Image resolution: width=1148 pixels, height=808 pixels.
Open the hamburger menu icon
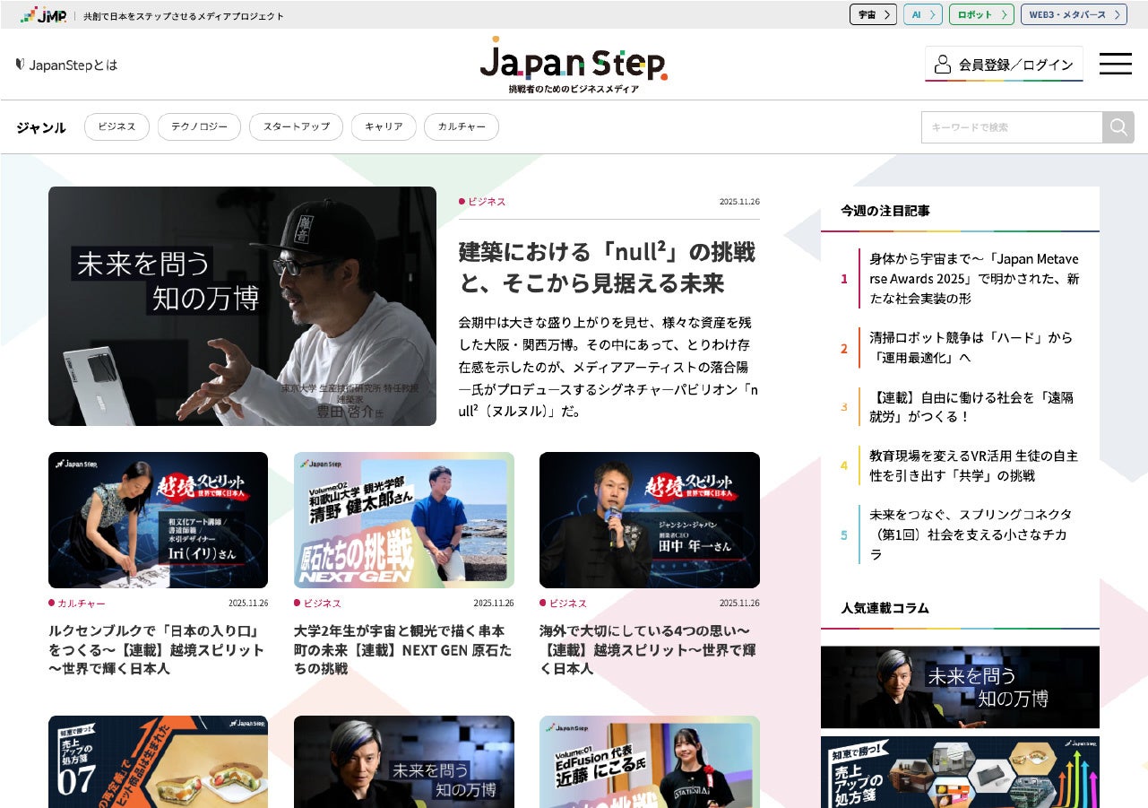tap(1115, 64)
